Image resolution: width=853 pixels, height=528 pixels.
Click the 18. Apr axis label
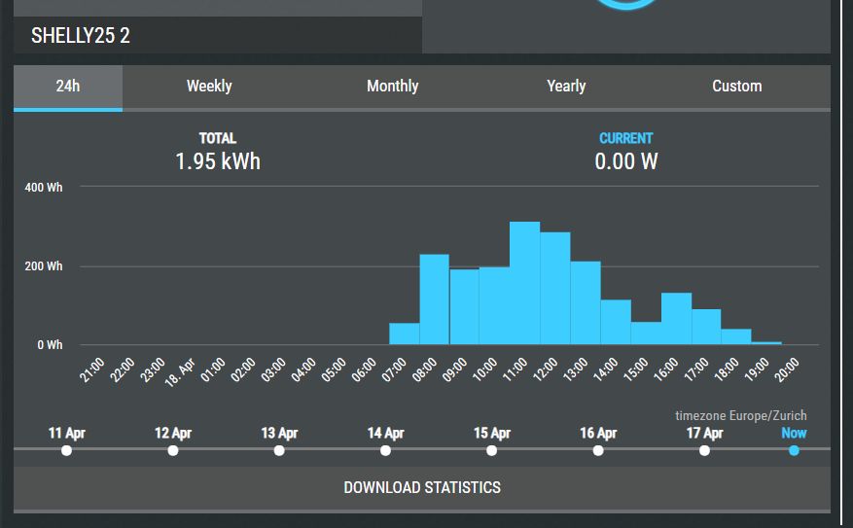point(181,372)
